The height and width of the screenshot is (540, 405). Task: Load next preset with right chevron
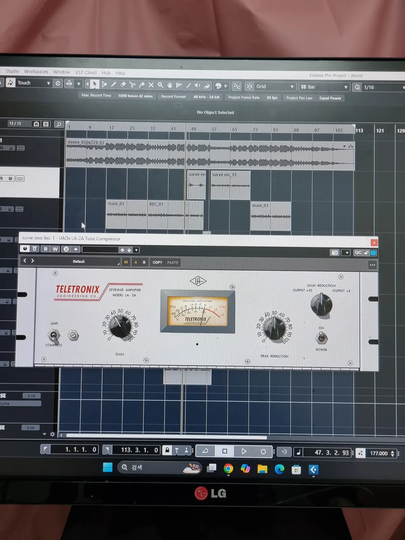coord(33,261)
